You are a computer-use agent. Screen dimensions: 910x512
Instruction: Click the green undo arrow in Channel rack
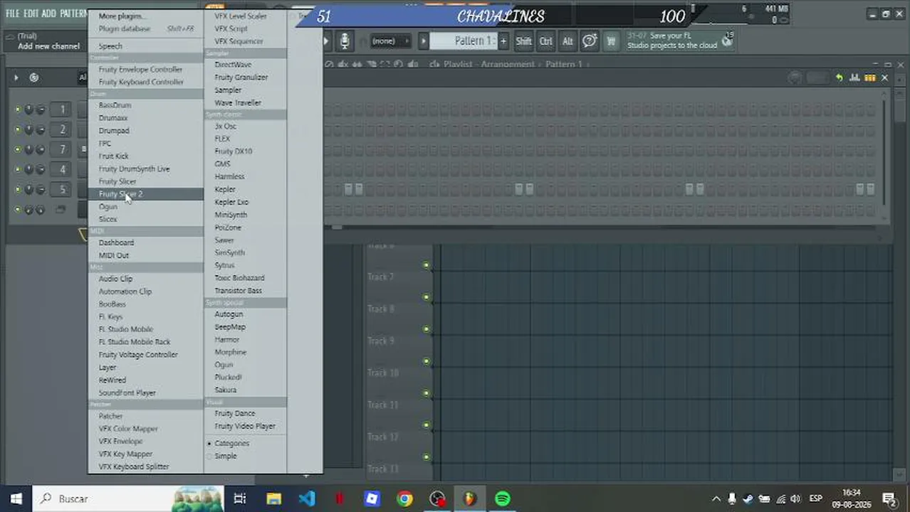(840, 78)
